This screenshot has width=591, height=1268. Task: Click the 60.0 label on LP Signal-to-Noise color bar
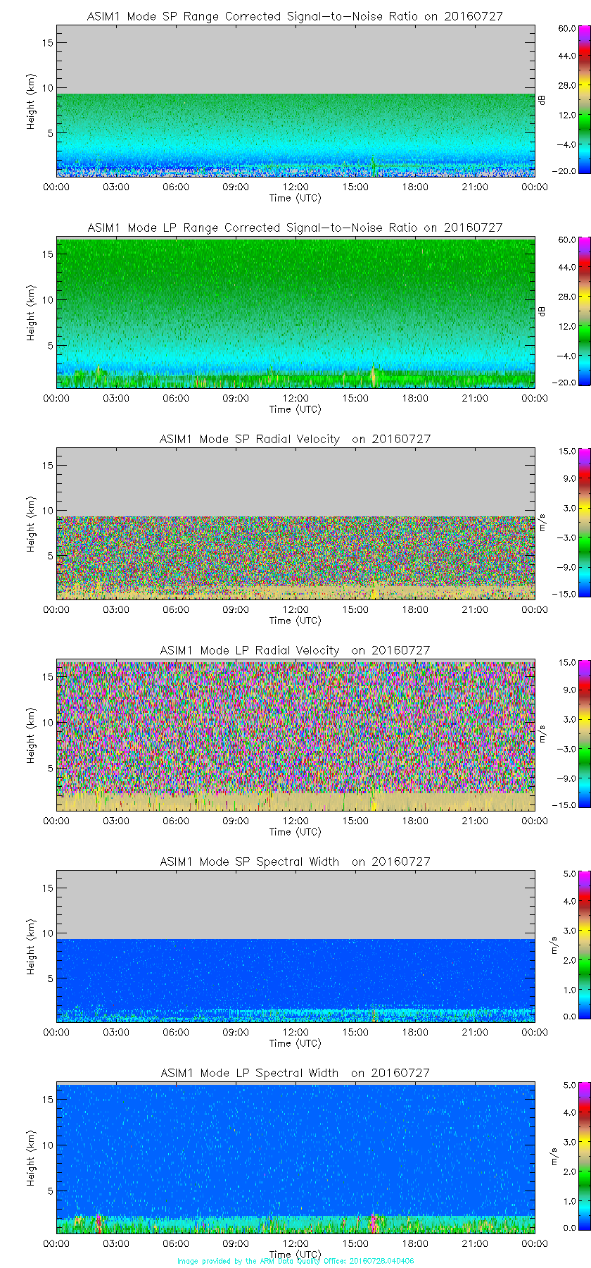567,240
